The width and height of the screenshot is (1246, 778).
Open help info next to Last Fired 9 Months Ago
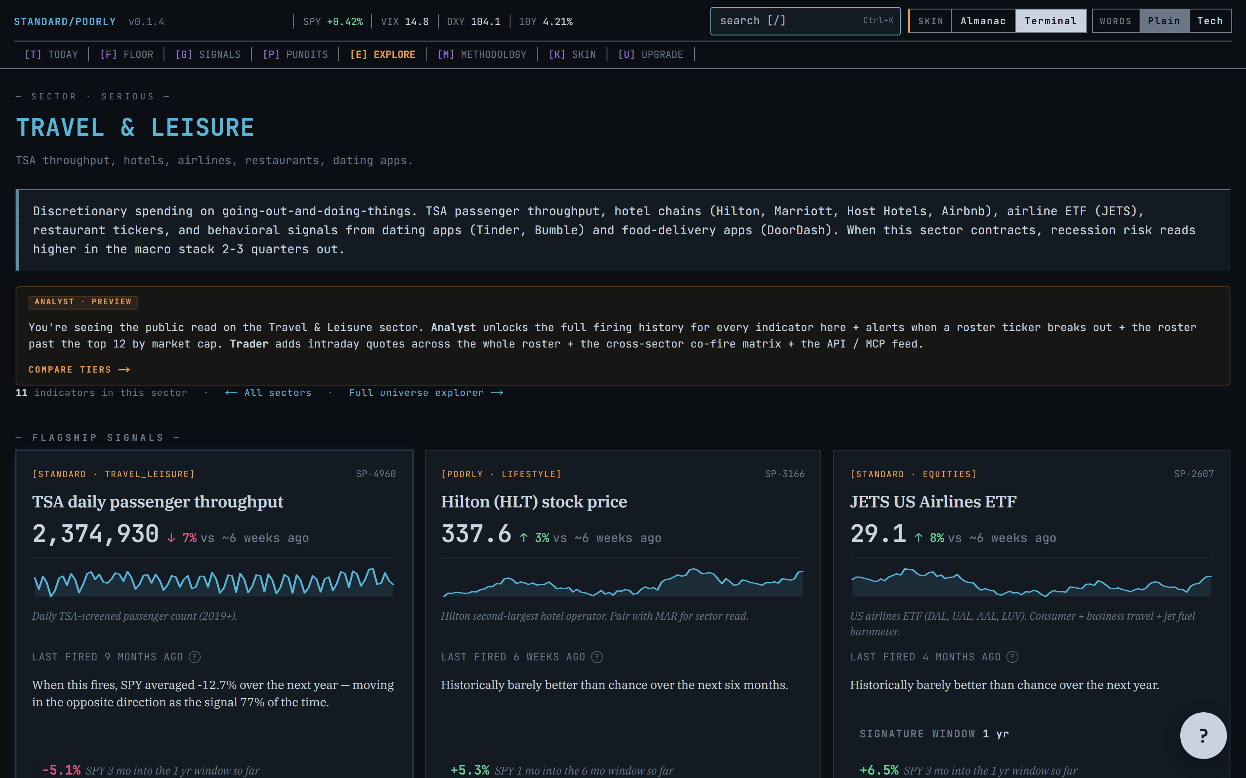195,657
